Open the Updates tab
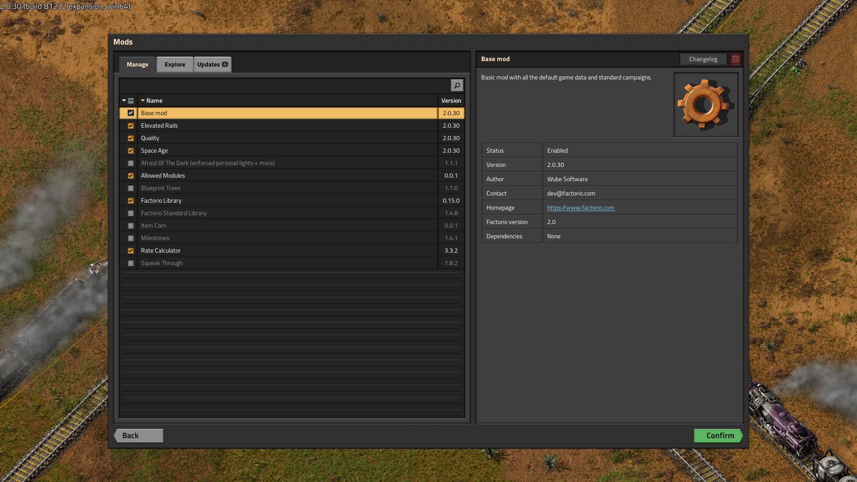Viewport: 857px width, 482px height. [x=212, y=64]
